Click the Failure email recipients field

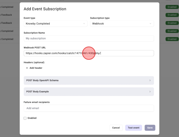pyautogui.click(x=89, y=108)
